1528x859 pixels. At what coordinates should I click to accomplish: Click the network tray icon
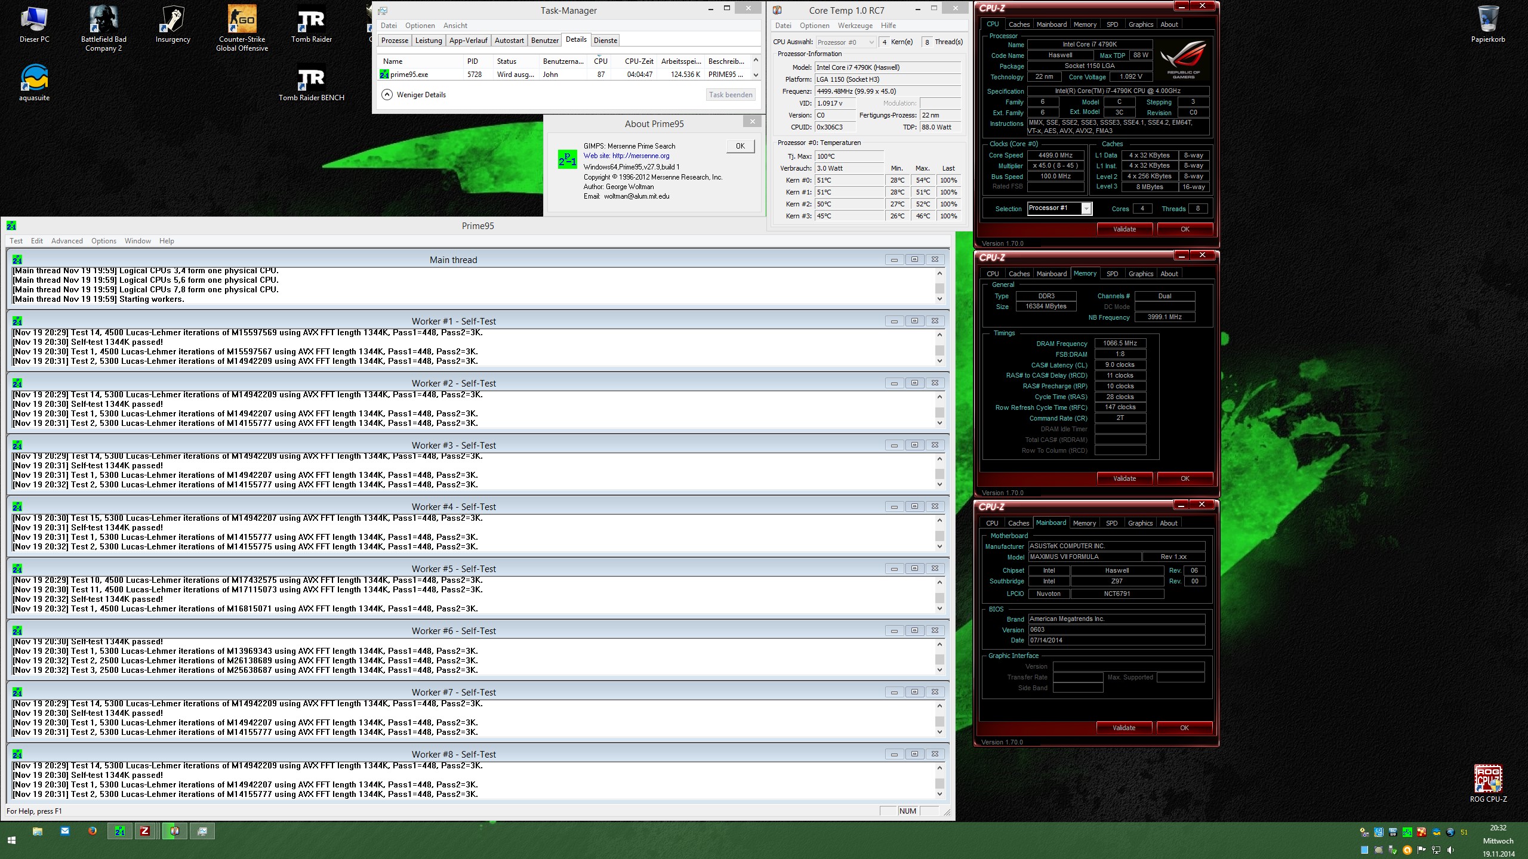coord(1436,850)
